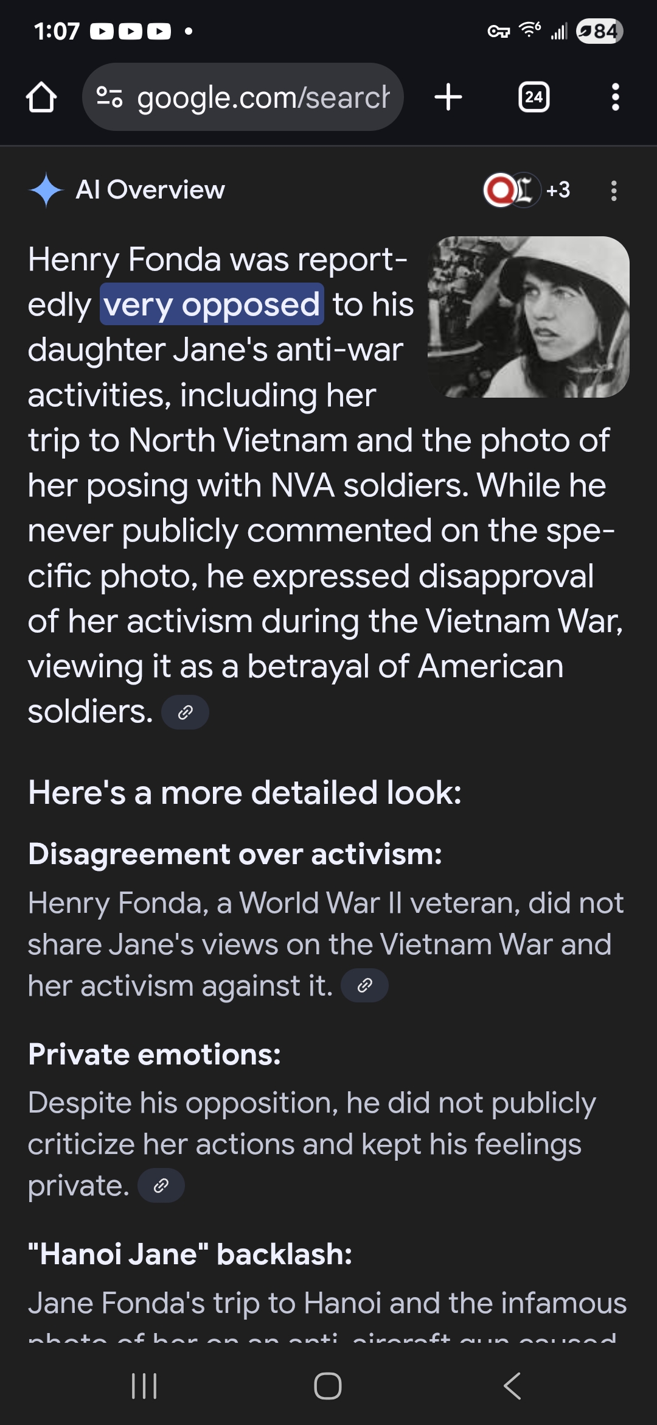Open AI Overview more options menu
The width and height of the screenshot is (657, 1425).
click(x=614, y=191)
